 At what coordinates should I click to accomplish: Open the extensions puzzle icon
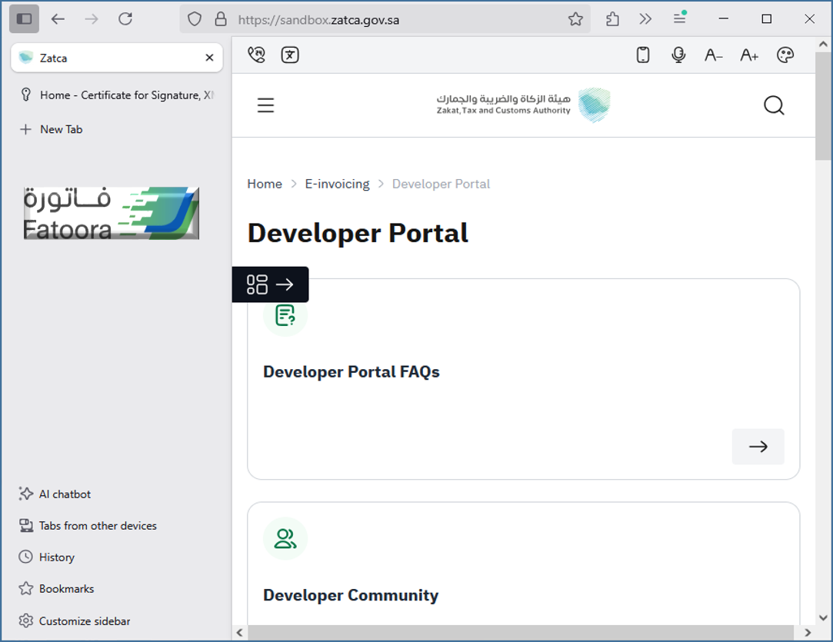tap(612, 19)
